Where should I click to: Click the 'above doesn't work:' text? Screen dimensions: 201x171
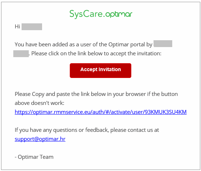coord(40,103)
